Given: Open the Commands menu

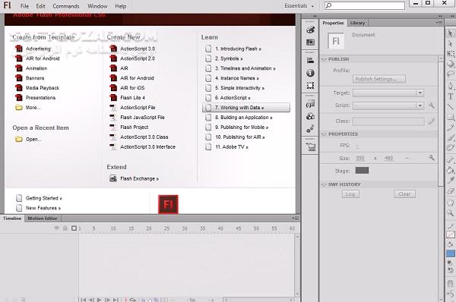Looking at the screenshot, I should pos(65,6).
